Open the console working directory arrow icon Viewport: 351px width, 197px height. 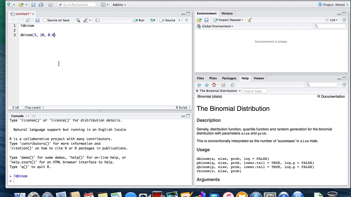tap(33, 116)
